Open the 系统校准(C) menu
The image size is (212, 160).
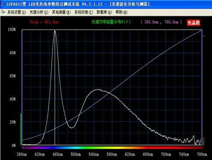point(84,12)
